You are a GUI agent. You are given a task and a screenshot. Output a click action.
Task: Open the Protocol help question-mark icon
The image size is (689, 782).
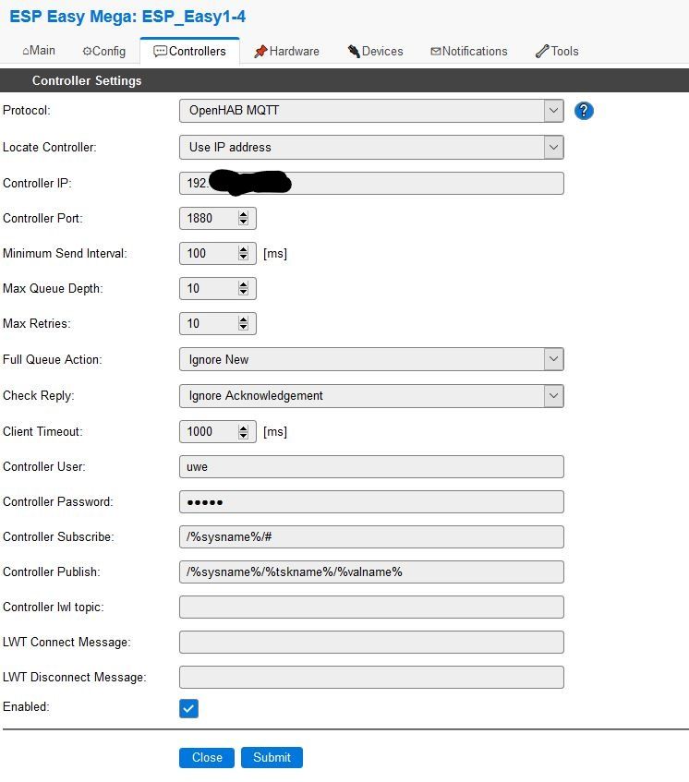(x=584, y=111)
